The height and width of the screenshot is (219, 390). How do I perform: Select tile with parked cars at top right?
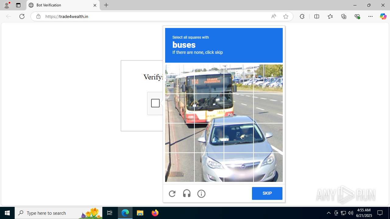coord(268,79)
